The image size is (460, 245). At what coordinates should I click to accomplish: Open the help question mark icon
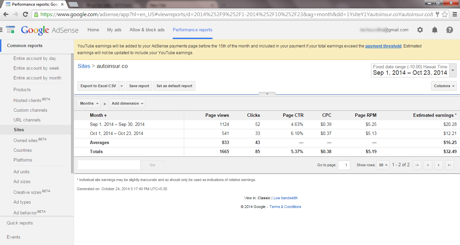(450, 30)
